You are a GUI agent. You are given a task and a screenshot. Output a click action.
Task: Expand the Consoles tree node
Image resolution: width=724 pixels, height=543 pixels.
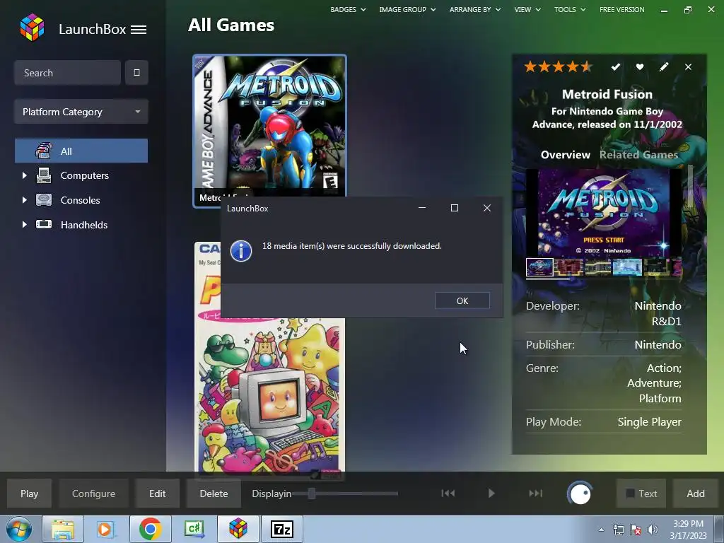(25, 200)
